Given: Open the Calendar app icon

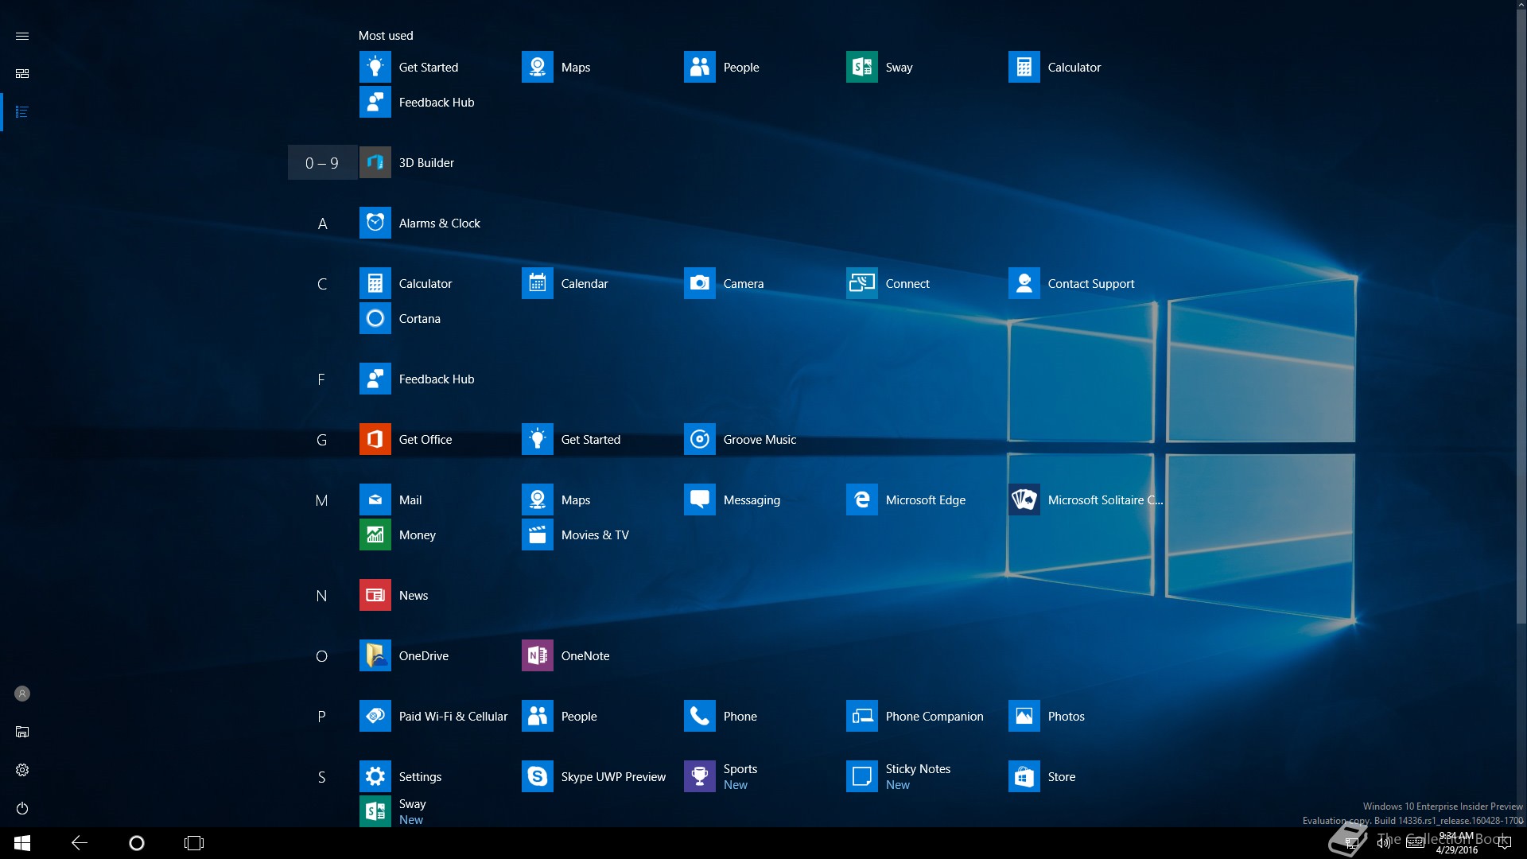Looking at the screenshot, I should (537, 283).
